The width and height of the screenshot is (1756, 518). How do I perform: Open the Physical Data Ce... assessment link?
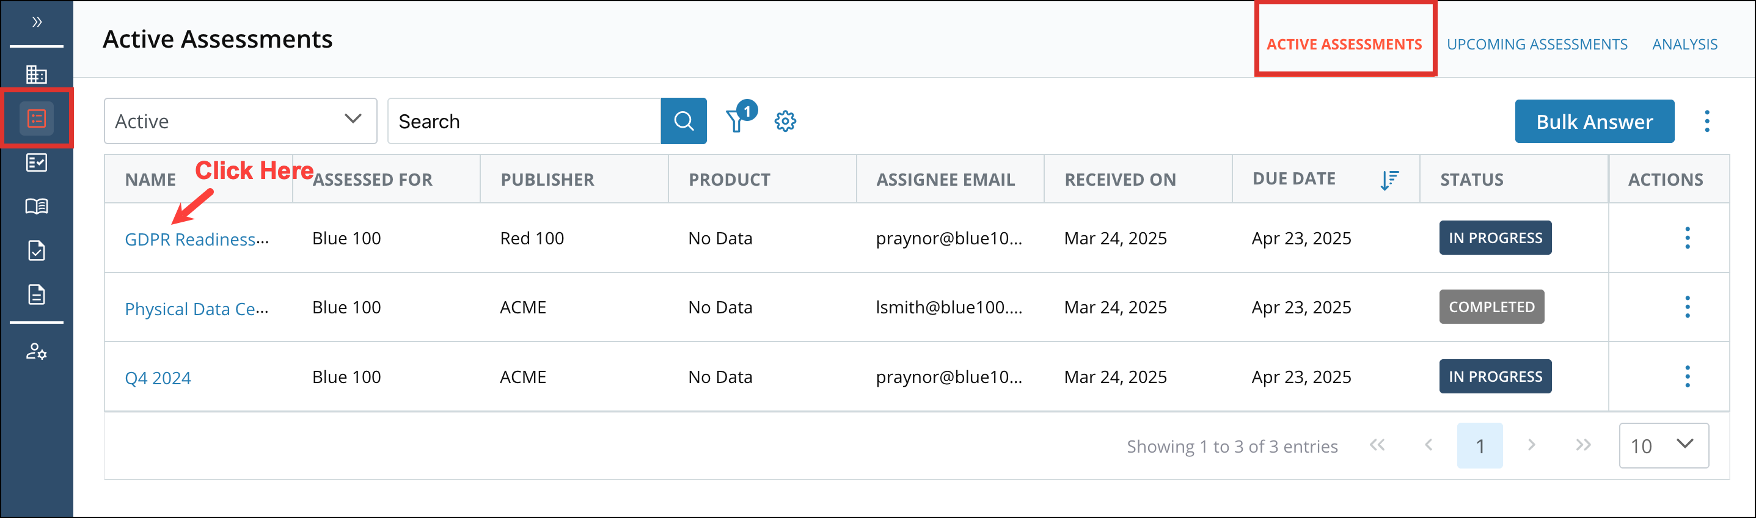pyautogui.click(x=196, y=308)
